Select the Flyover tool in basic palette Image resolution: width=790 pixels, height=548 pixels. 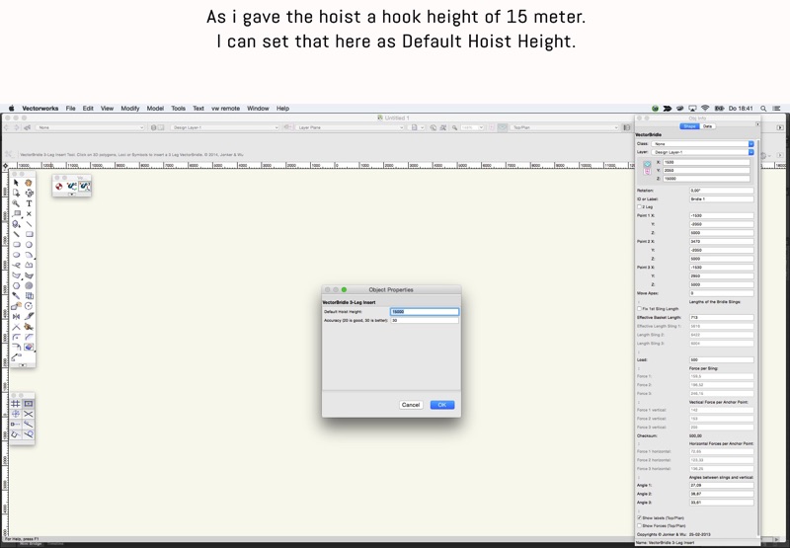tap(29, 193)
